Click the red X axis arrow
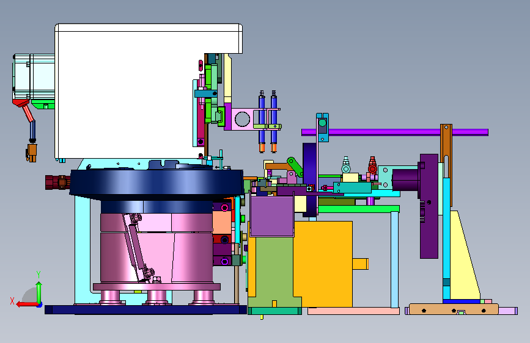Screen dimensions: 530x343 [27, 304]
